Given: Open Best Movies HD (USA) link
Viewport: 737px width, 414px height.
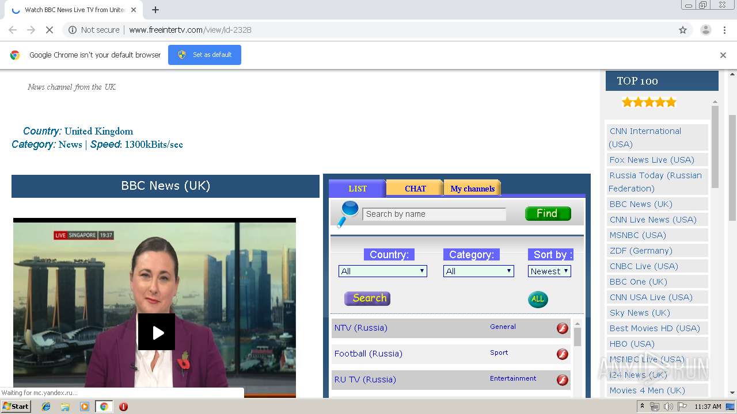Looking at the screenshot, I should 655,328.
